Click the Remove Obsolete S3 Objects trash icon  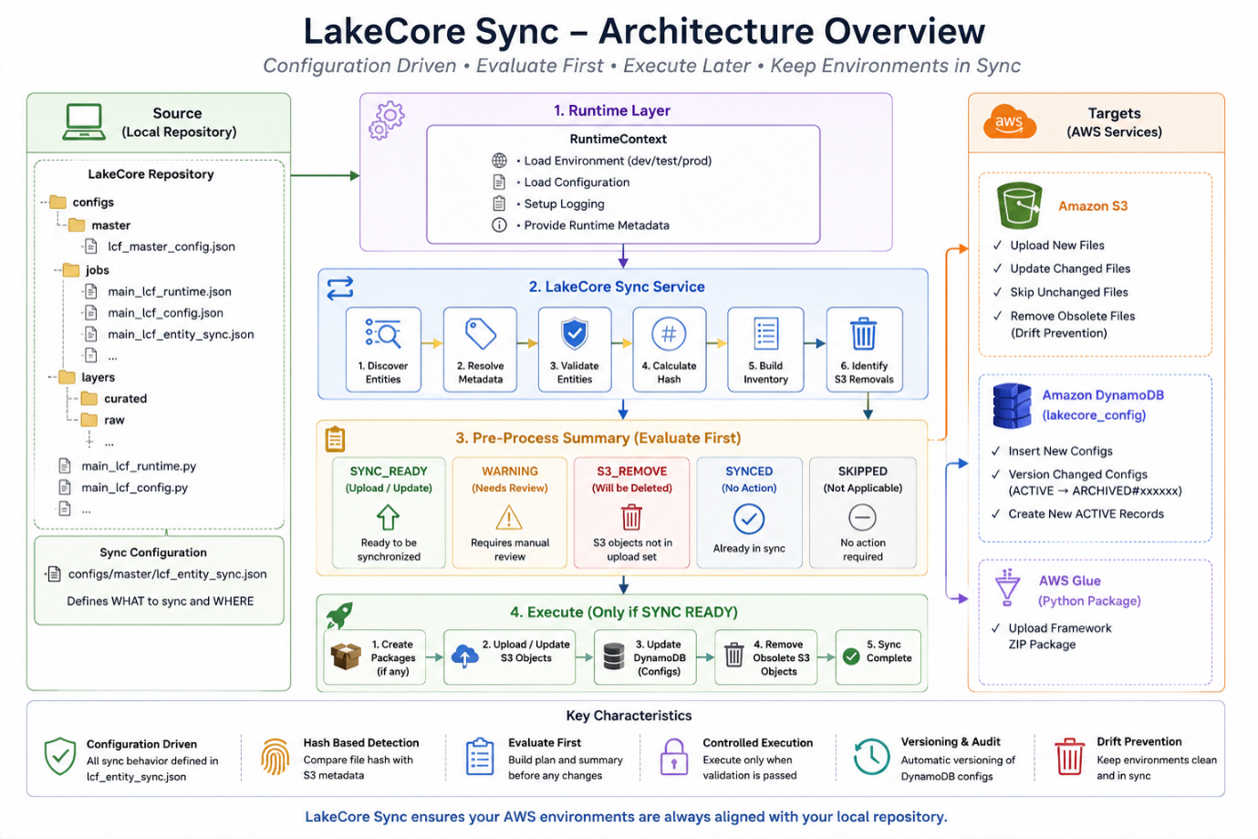click(x=733, y=655)
